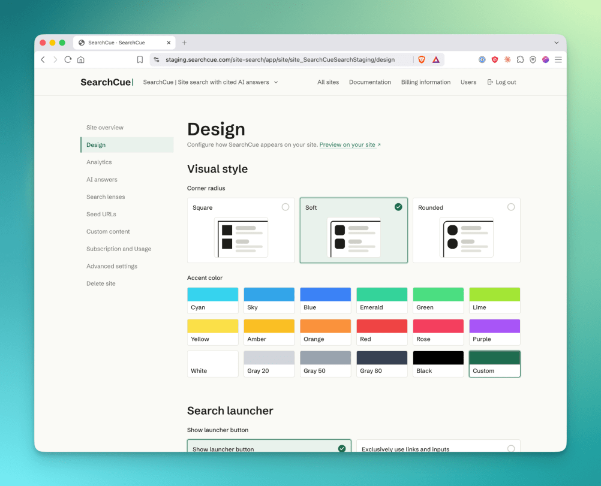This screenshot has height=486, width=601.
Task: Choose Exclusively use links and inputs
Action: [x=438, y=446]
